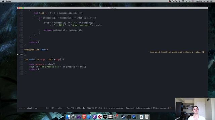Open the volume control in menu bar
The height and width of the screenshot is (120, 215).
point(208,1)
